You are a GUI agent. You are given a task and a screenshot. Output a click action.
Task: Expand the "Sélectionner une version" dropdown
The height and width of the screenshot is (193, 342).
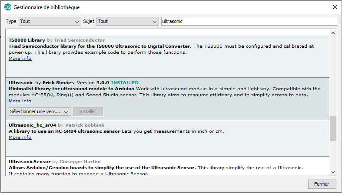tap(39, 111)
